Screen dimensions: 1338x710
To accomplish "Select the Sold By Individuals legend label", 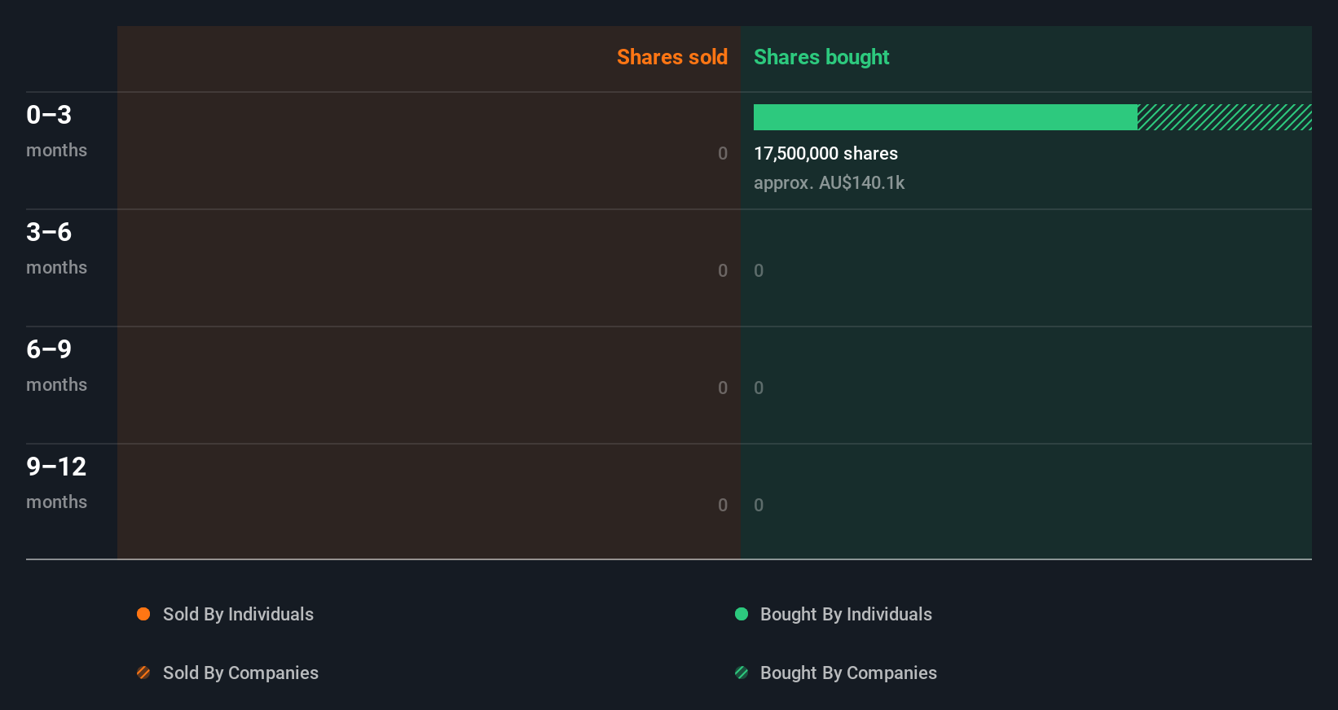I will click(238, 614).
